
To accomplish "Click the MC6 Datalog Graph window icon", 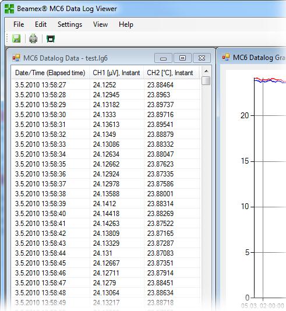I will click(226, 57).
